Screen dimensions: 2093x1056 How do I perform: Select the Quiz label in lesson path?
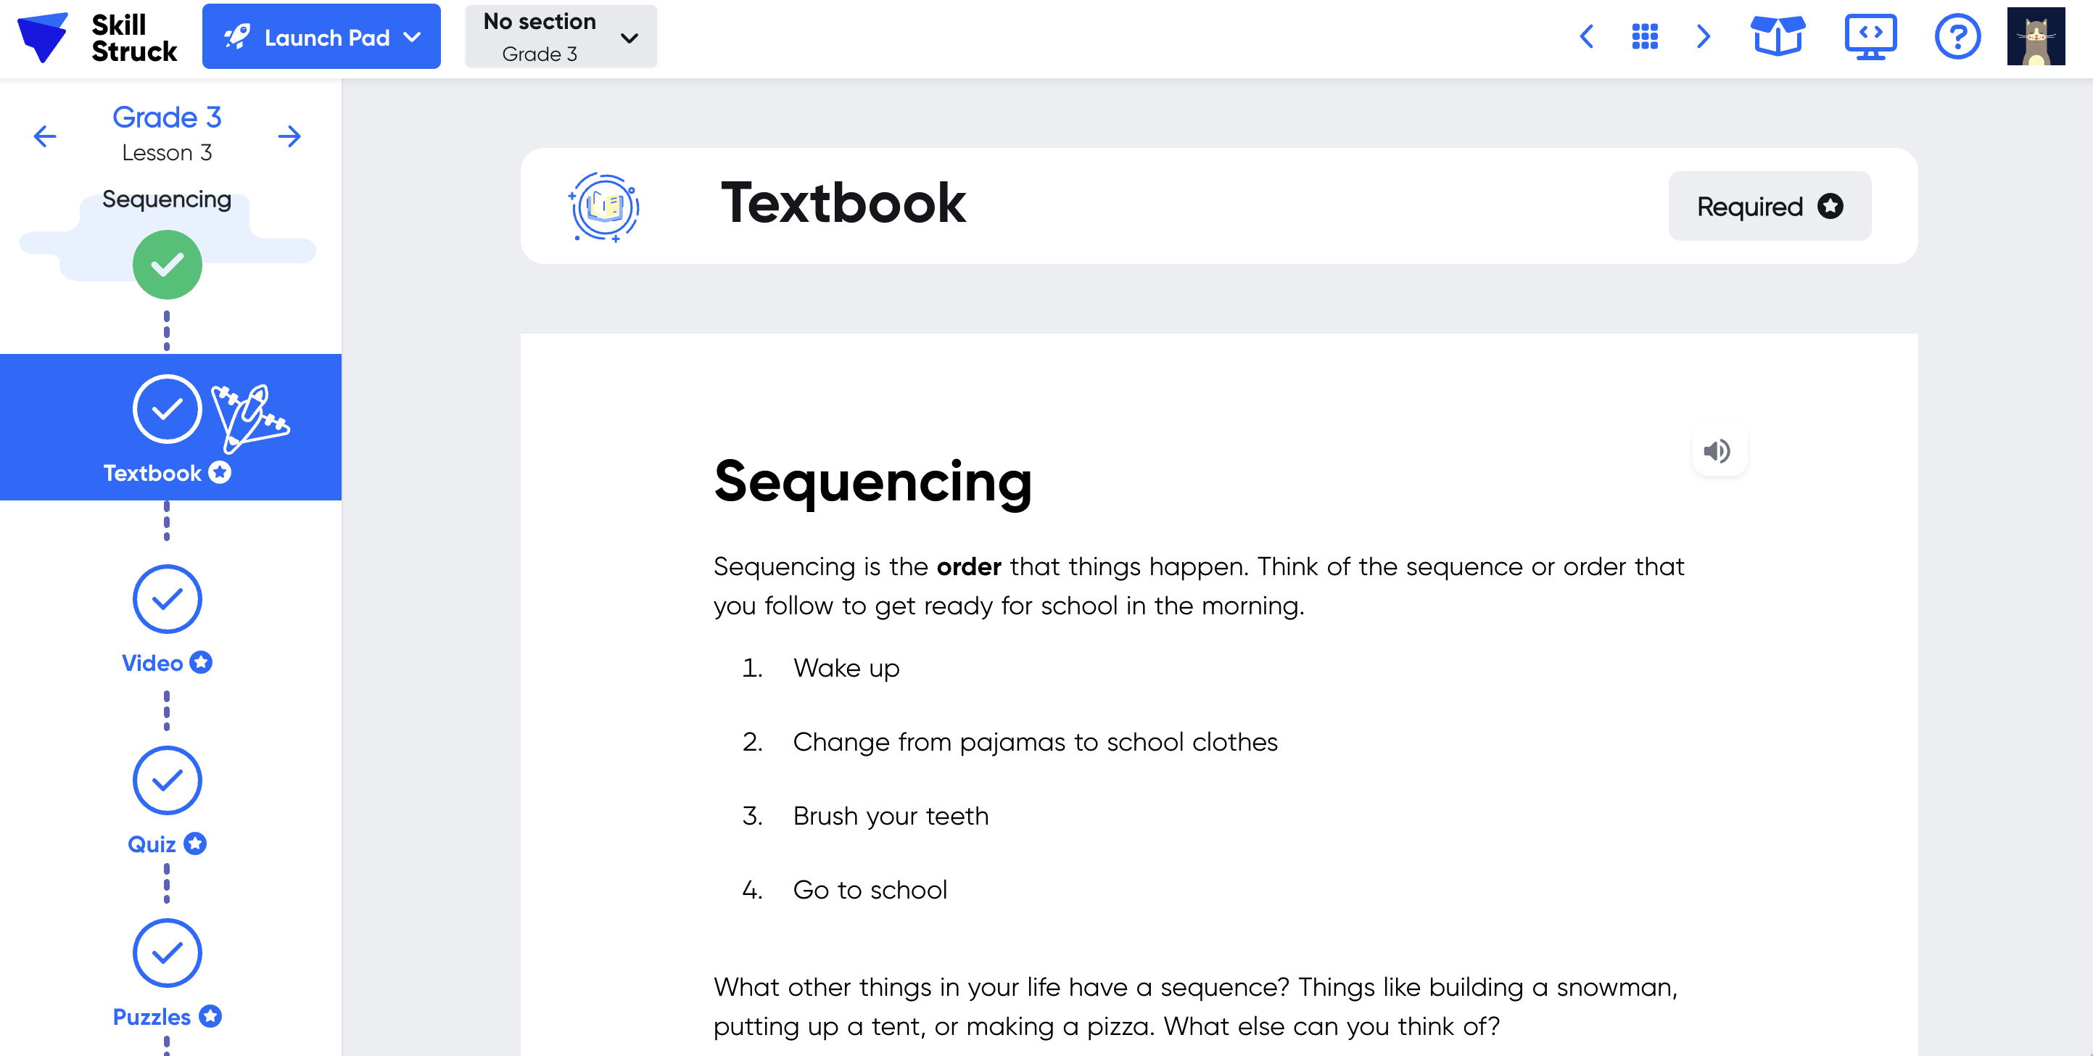pyautogui.click(x=152, y=845)
